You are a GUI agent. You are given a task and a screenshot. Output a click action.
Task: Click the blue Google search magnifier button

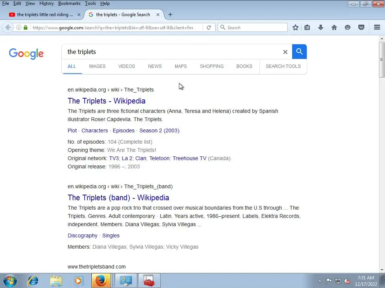[299, 52]
